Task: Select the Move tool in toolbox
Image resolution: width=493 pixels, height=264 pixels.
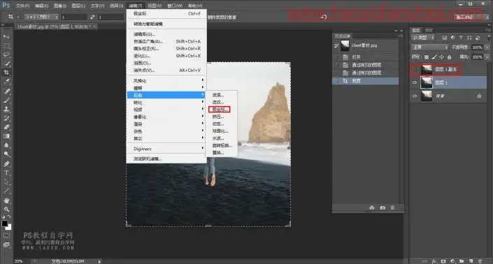Action: pos(6,37)
